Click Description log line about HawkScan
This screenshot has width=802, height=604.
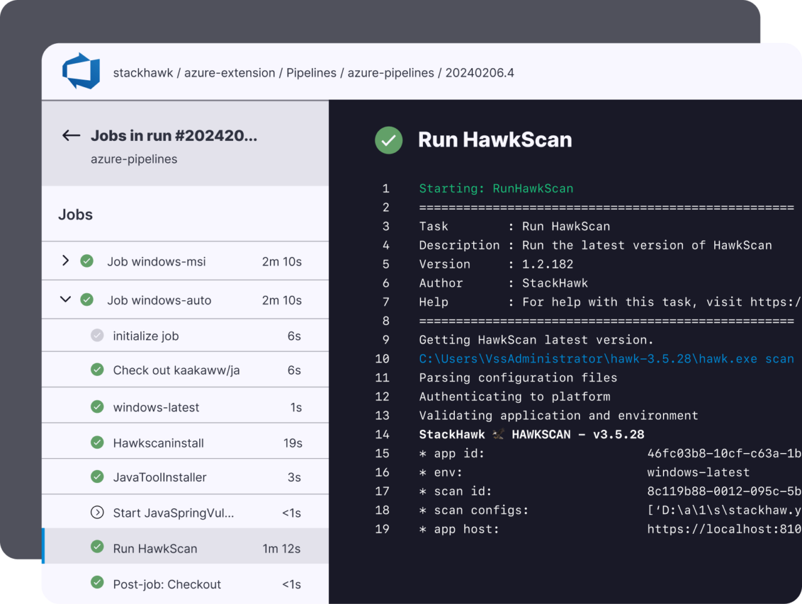coord(595,246)
